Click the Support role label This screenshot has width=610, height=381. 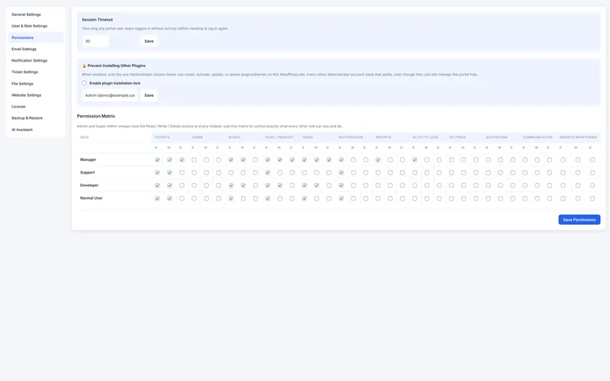pos(87,173)
